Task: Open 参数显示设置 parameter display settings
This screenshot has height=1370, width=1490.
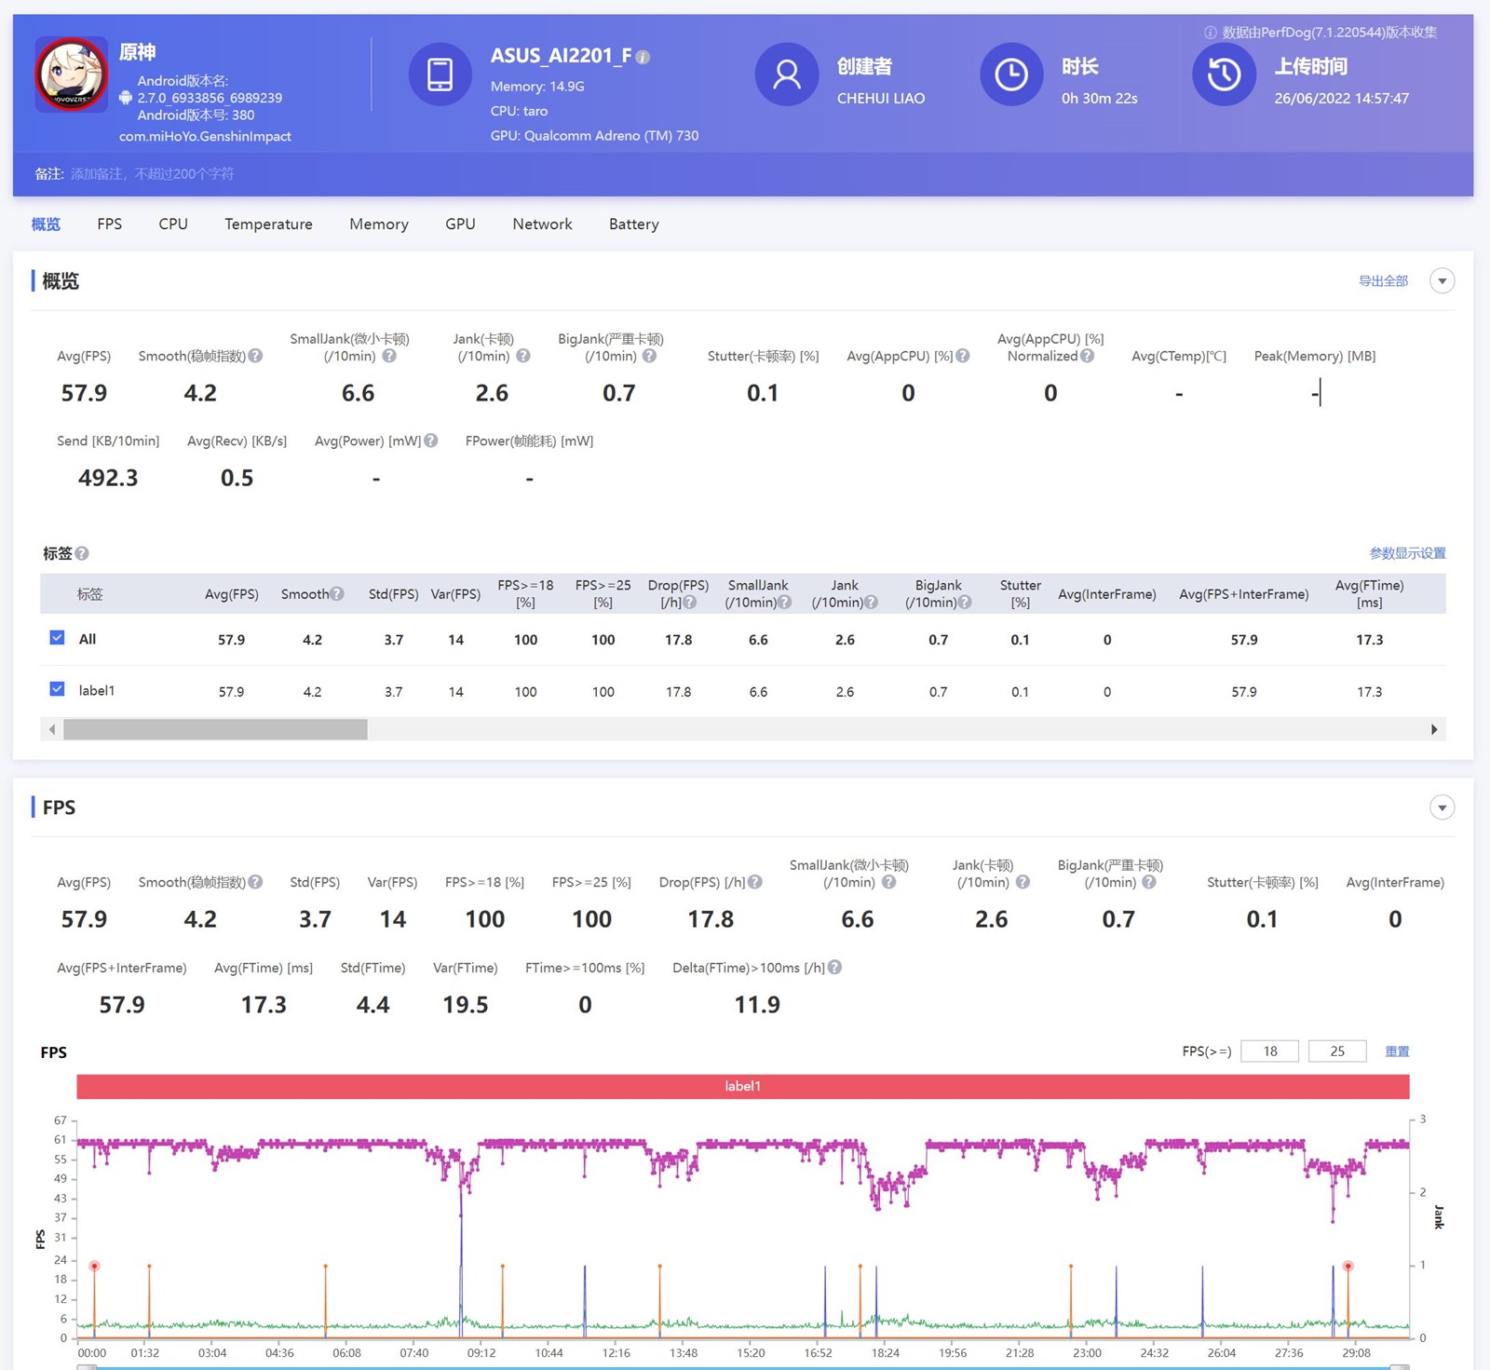Action: pos(1407,553)
